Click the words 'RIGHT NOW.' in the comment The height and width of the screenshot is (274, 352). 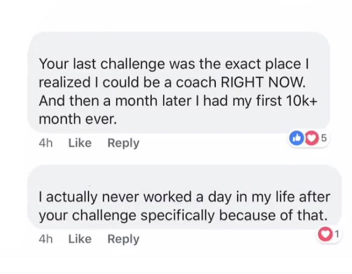coord(263,82)
